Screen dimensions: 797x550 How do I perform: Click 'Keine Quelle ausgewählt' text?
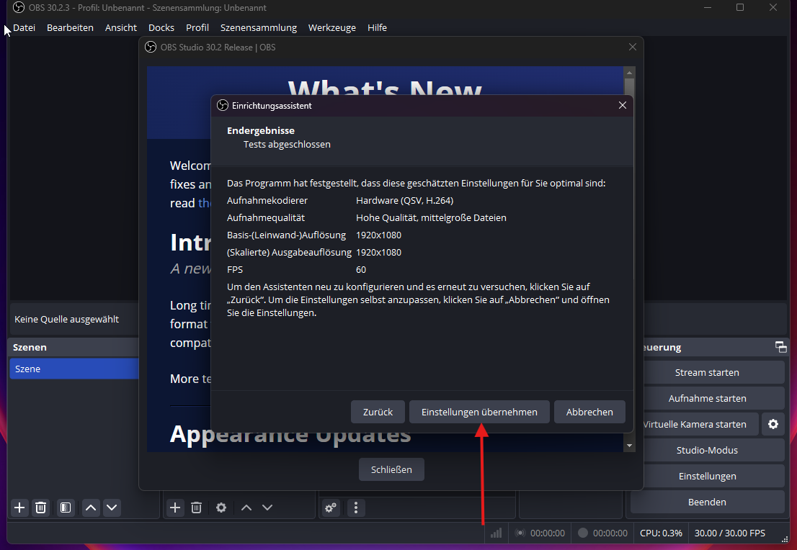pyautogui.click(x=66, y=319)
